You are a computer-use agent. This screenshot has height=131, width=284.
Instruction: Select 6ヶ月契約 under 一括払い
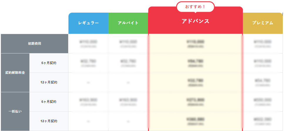49,102
